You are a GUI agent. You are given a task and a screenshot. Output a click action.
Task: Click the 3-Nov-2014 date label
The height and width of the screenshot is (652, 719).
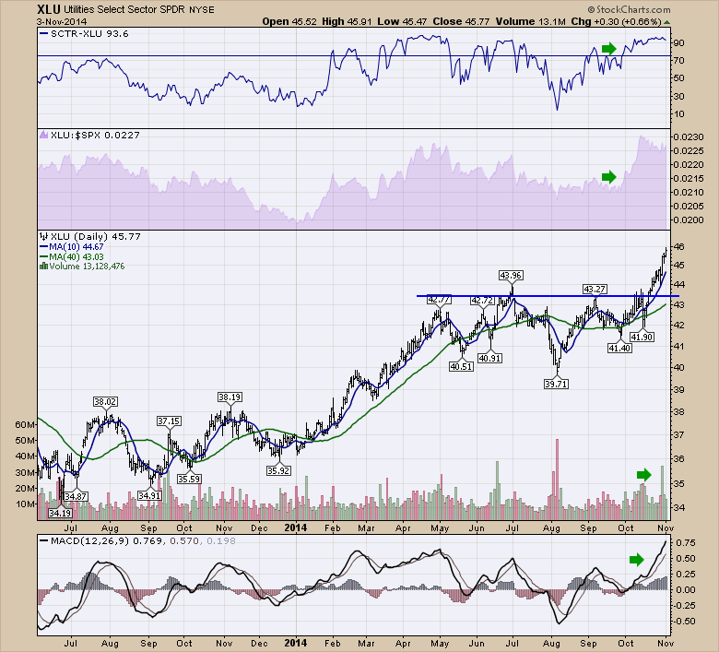pos(62,21)
